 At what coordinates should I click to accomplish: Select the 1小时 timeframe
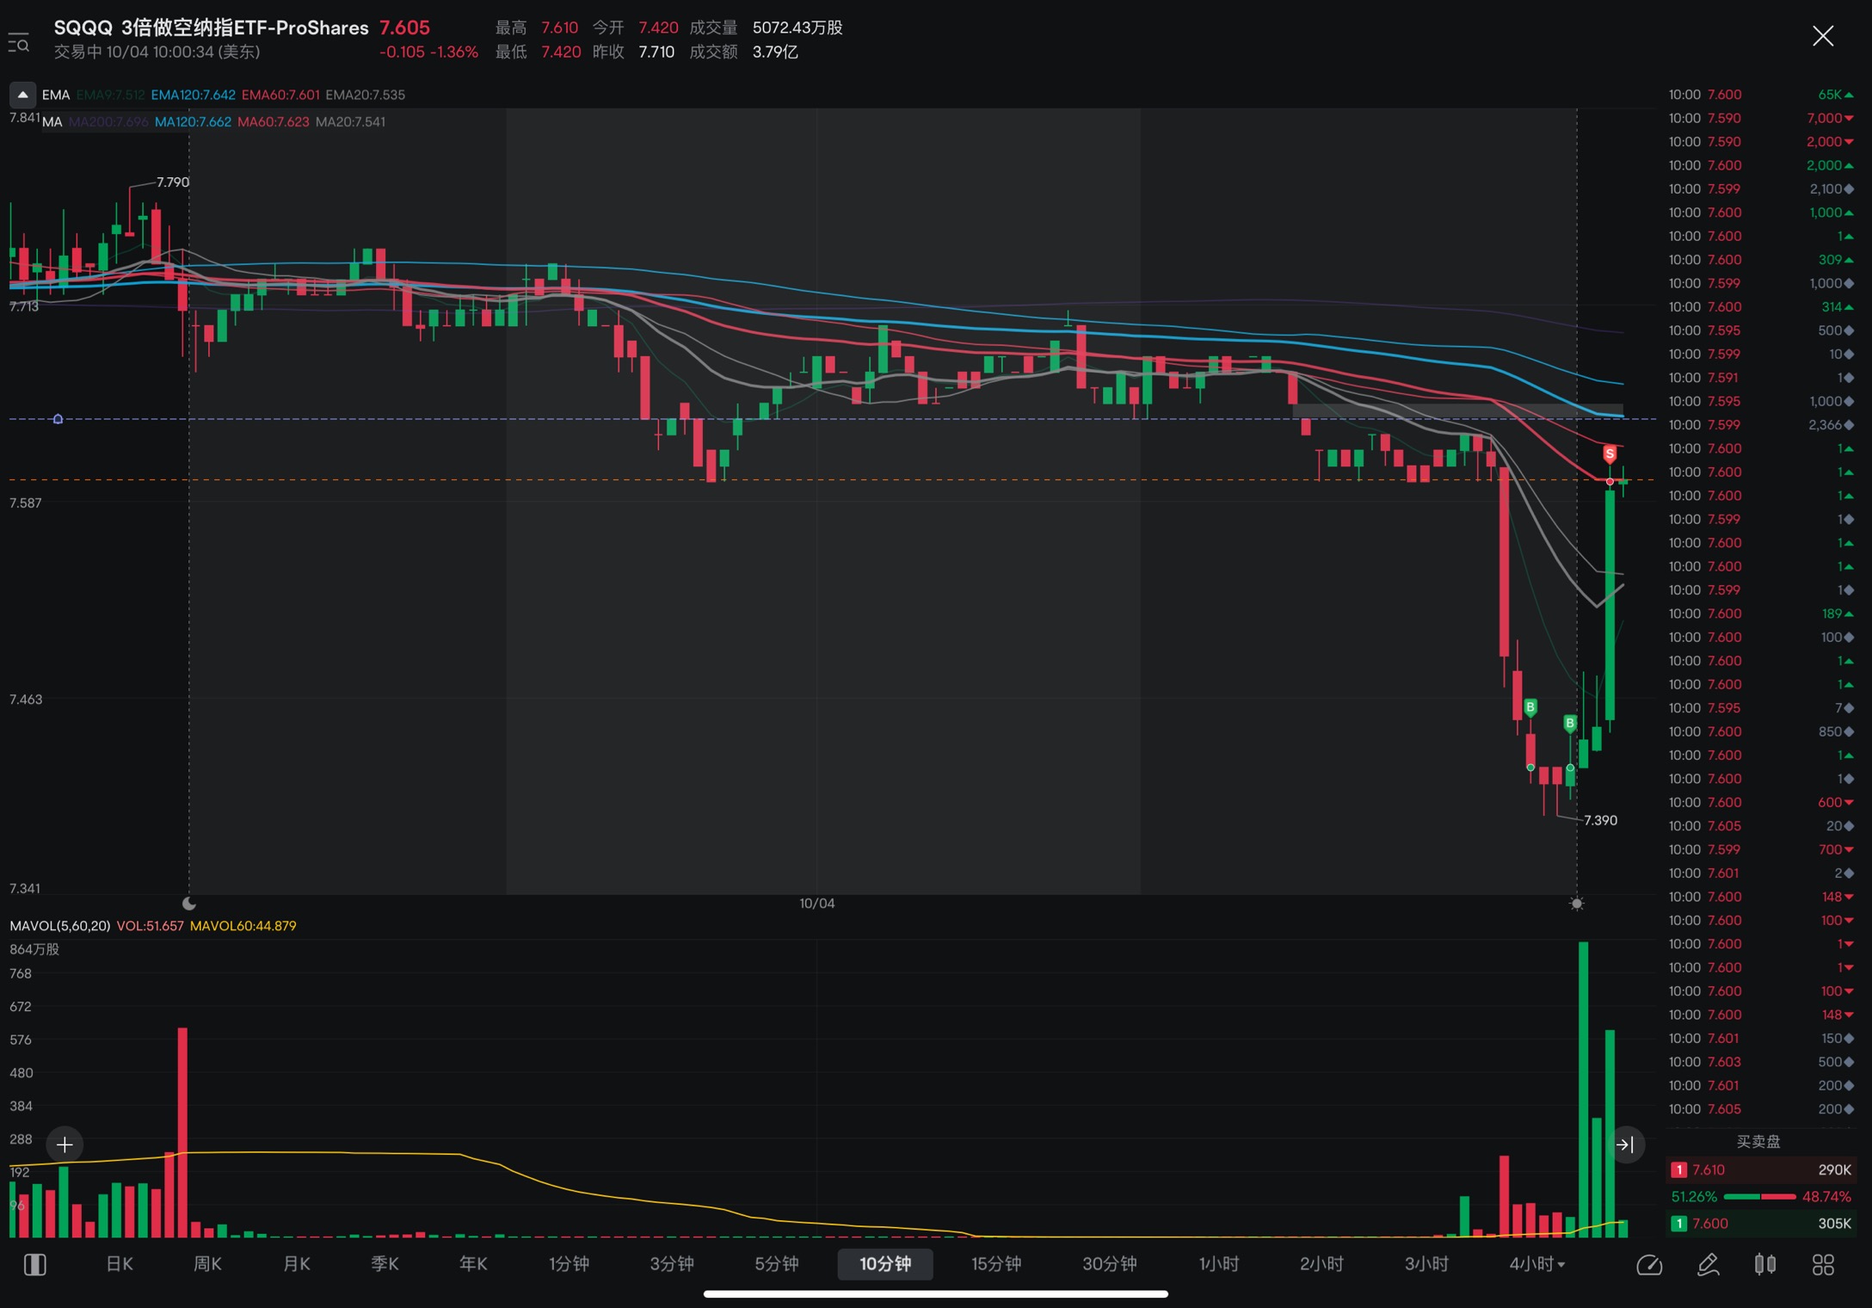1219,1264
